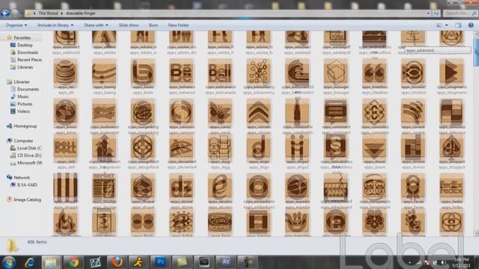
Task: Open address bar history dropdown
Action: pyautogui.click(x=428, y=13)
